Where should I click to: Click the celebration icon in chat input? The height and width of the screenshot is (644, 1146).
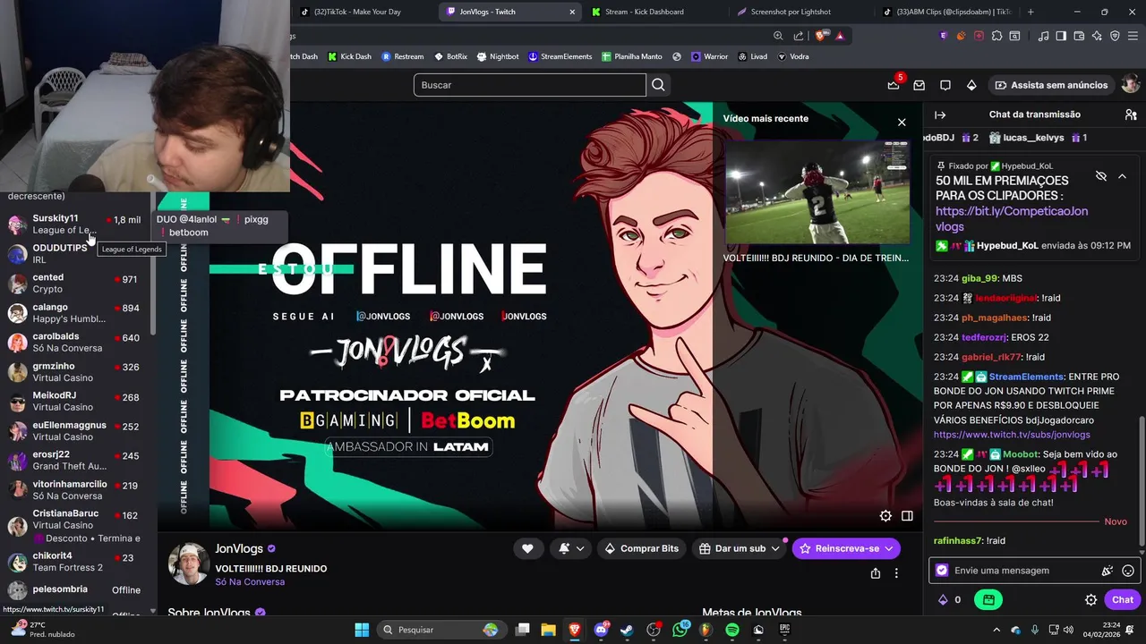1108,571
